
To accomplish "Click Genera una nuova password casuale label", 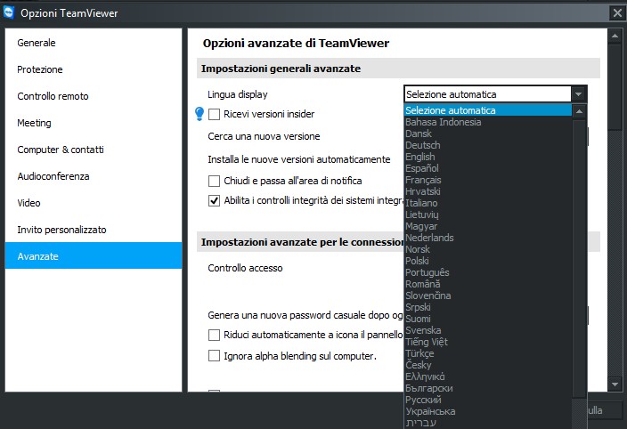I will coord(305,315).
